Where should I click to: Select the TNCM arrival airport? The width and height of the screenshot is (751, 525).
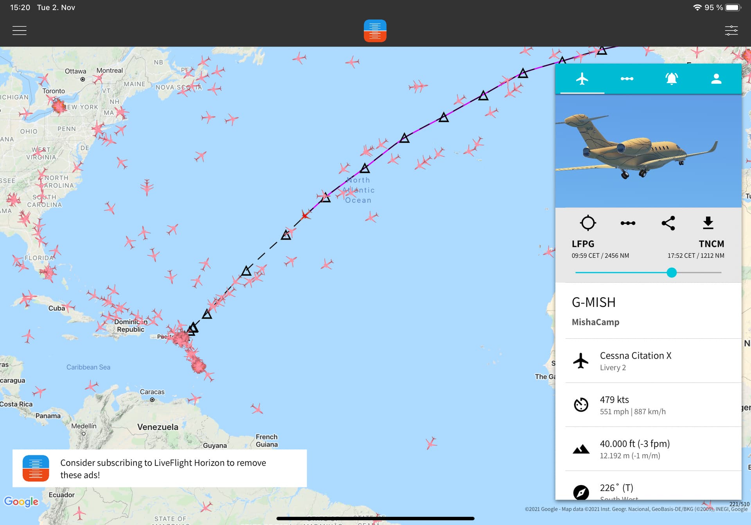[711, 244]
